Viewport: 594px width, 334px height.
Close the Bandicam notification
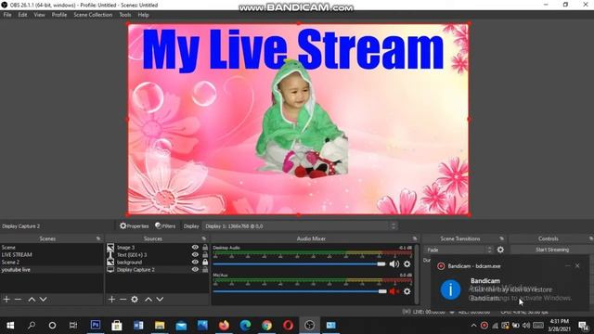tap(577, 266)
